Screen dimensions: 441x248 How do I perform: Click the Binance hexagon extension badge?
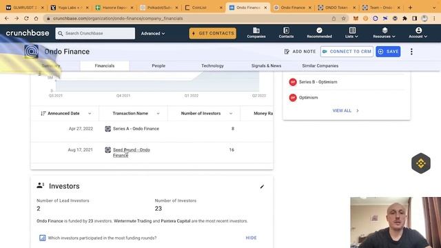click(421, 163)
